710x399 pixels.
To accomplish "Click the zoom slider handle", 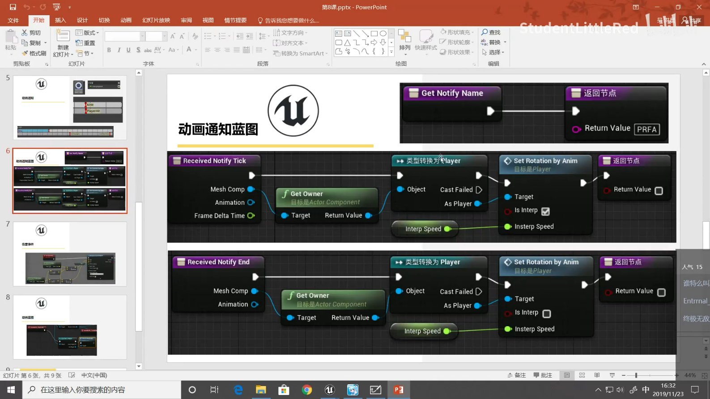I will tap(636, 375).
